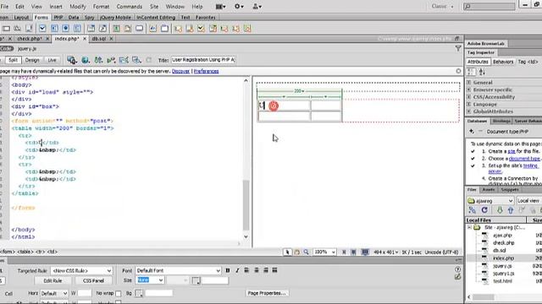Open the Insert menu
This screenshot has height=304, width=542.
tap(56, 7)
